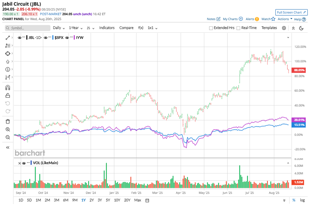
Task: Open the VOL indicator options ellipsis
Action: pyautogui.click(x=28, y=163)
